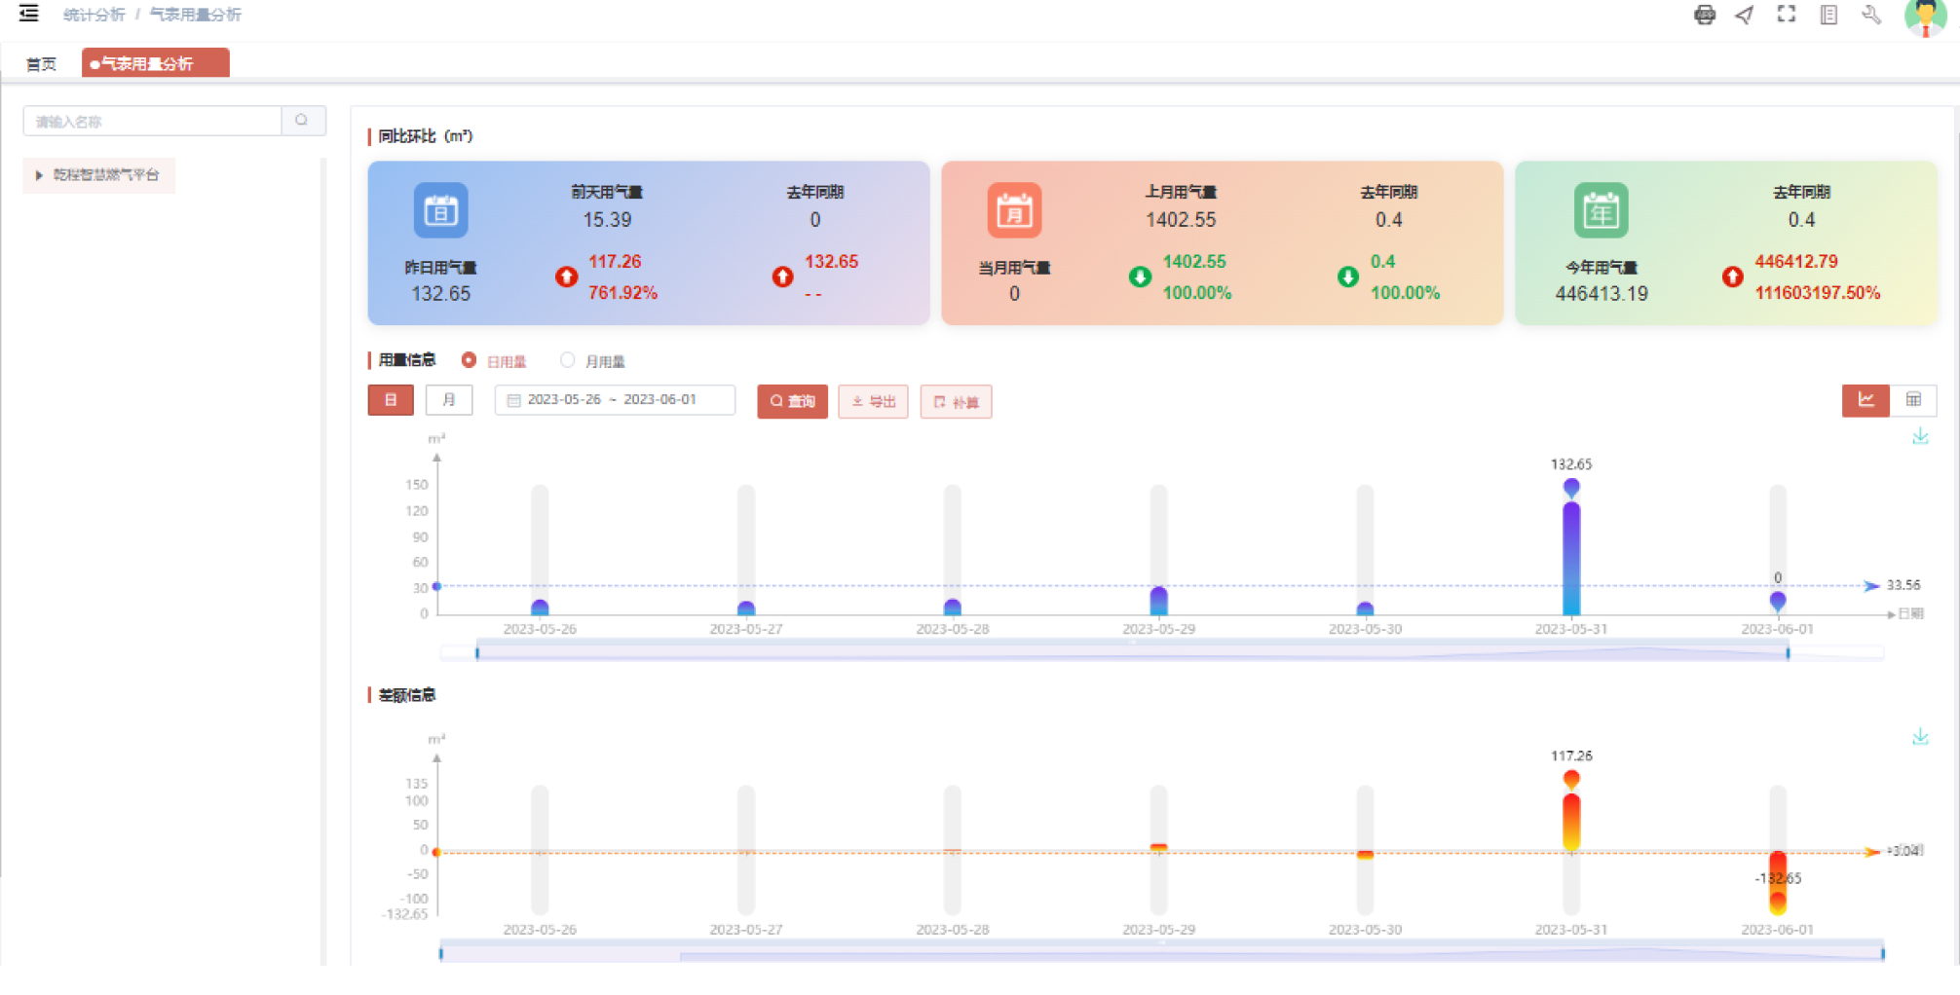
Task: Open the document notes icon
Action: (1828, 15)
